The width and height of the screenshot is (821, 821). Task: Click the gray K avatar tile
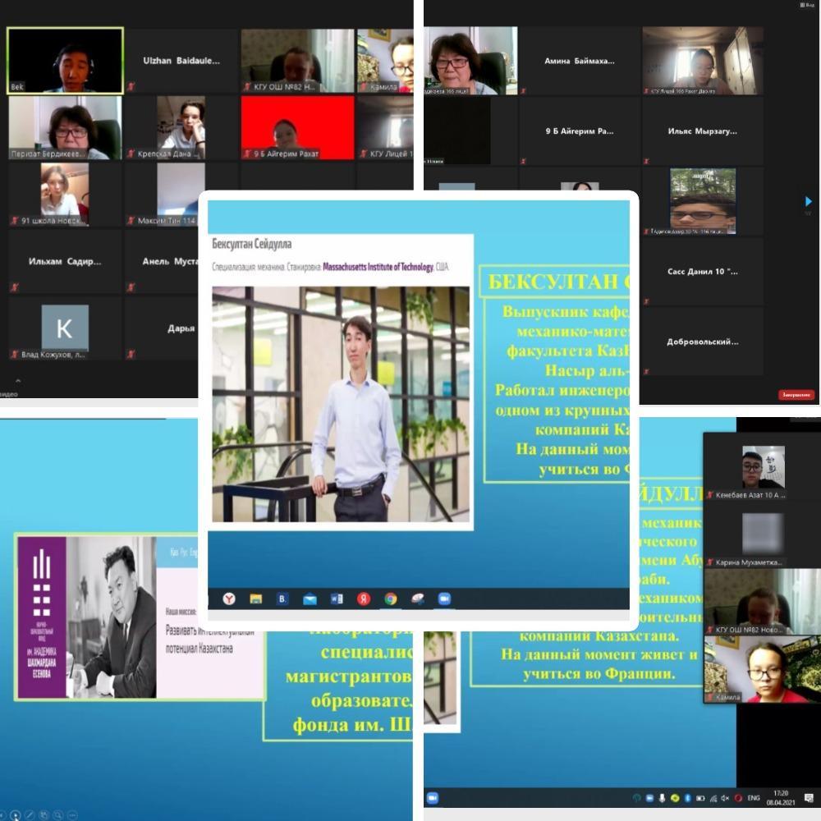[x=64, y=328]
